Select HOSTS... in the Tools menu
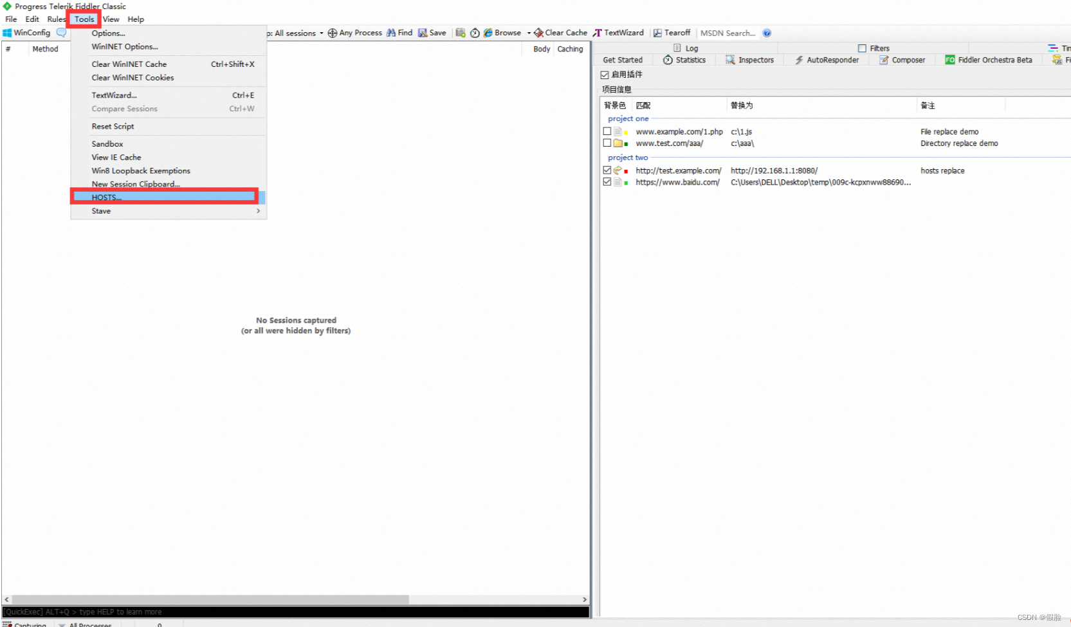1071x627 pixels. click(x=169, y=197)
